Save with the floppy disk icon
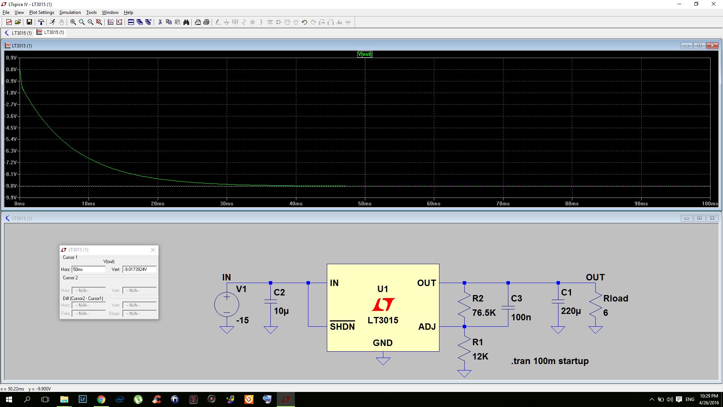 [x=29, y=22]
